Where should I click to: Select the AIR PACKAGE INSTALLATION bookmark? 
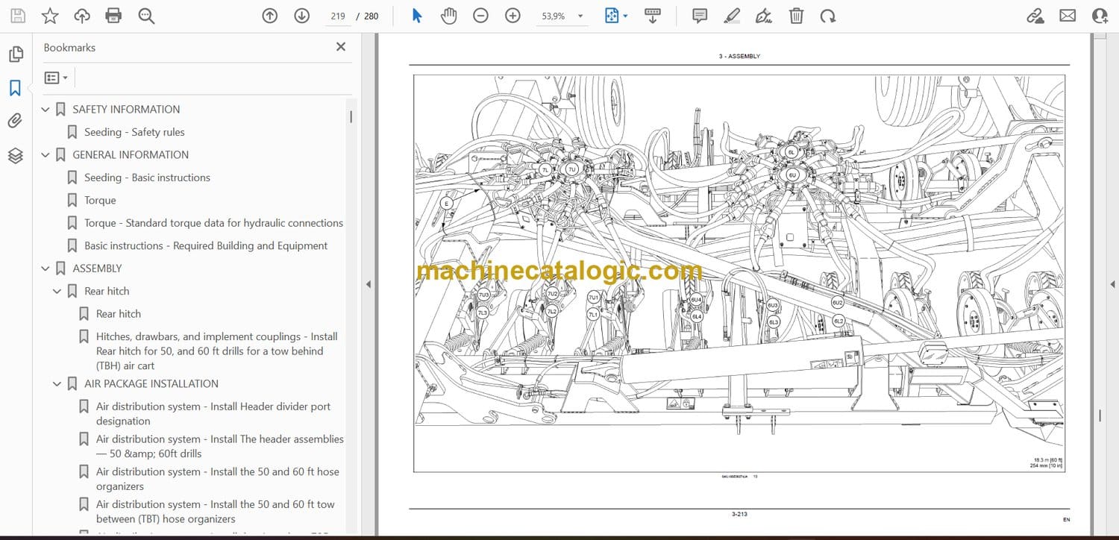(x=151, y=384)
